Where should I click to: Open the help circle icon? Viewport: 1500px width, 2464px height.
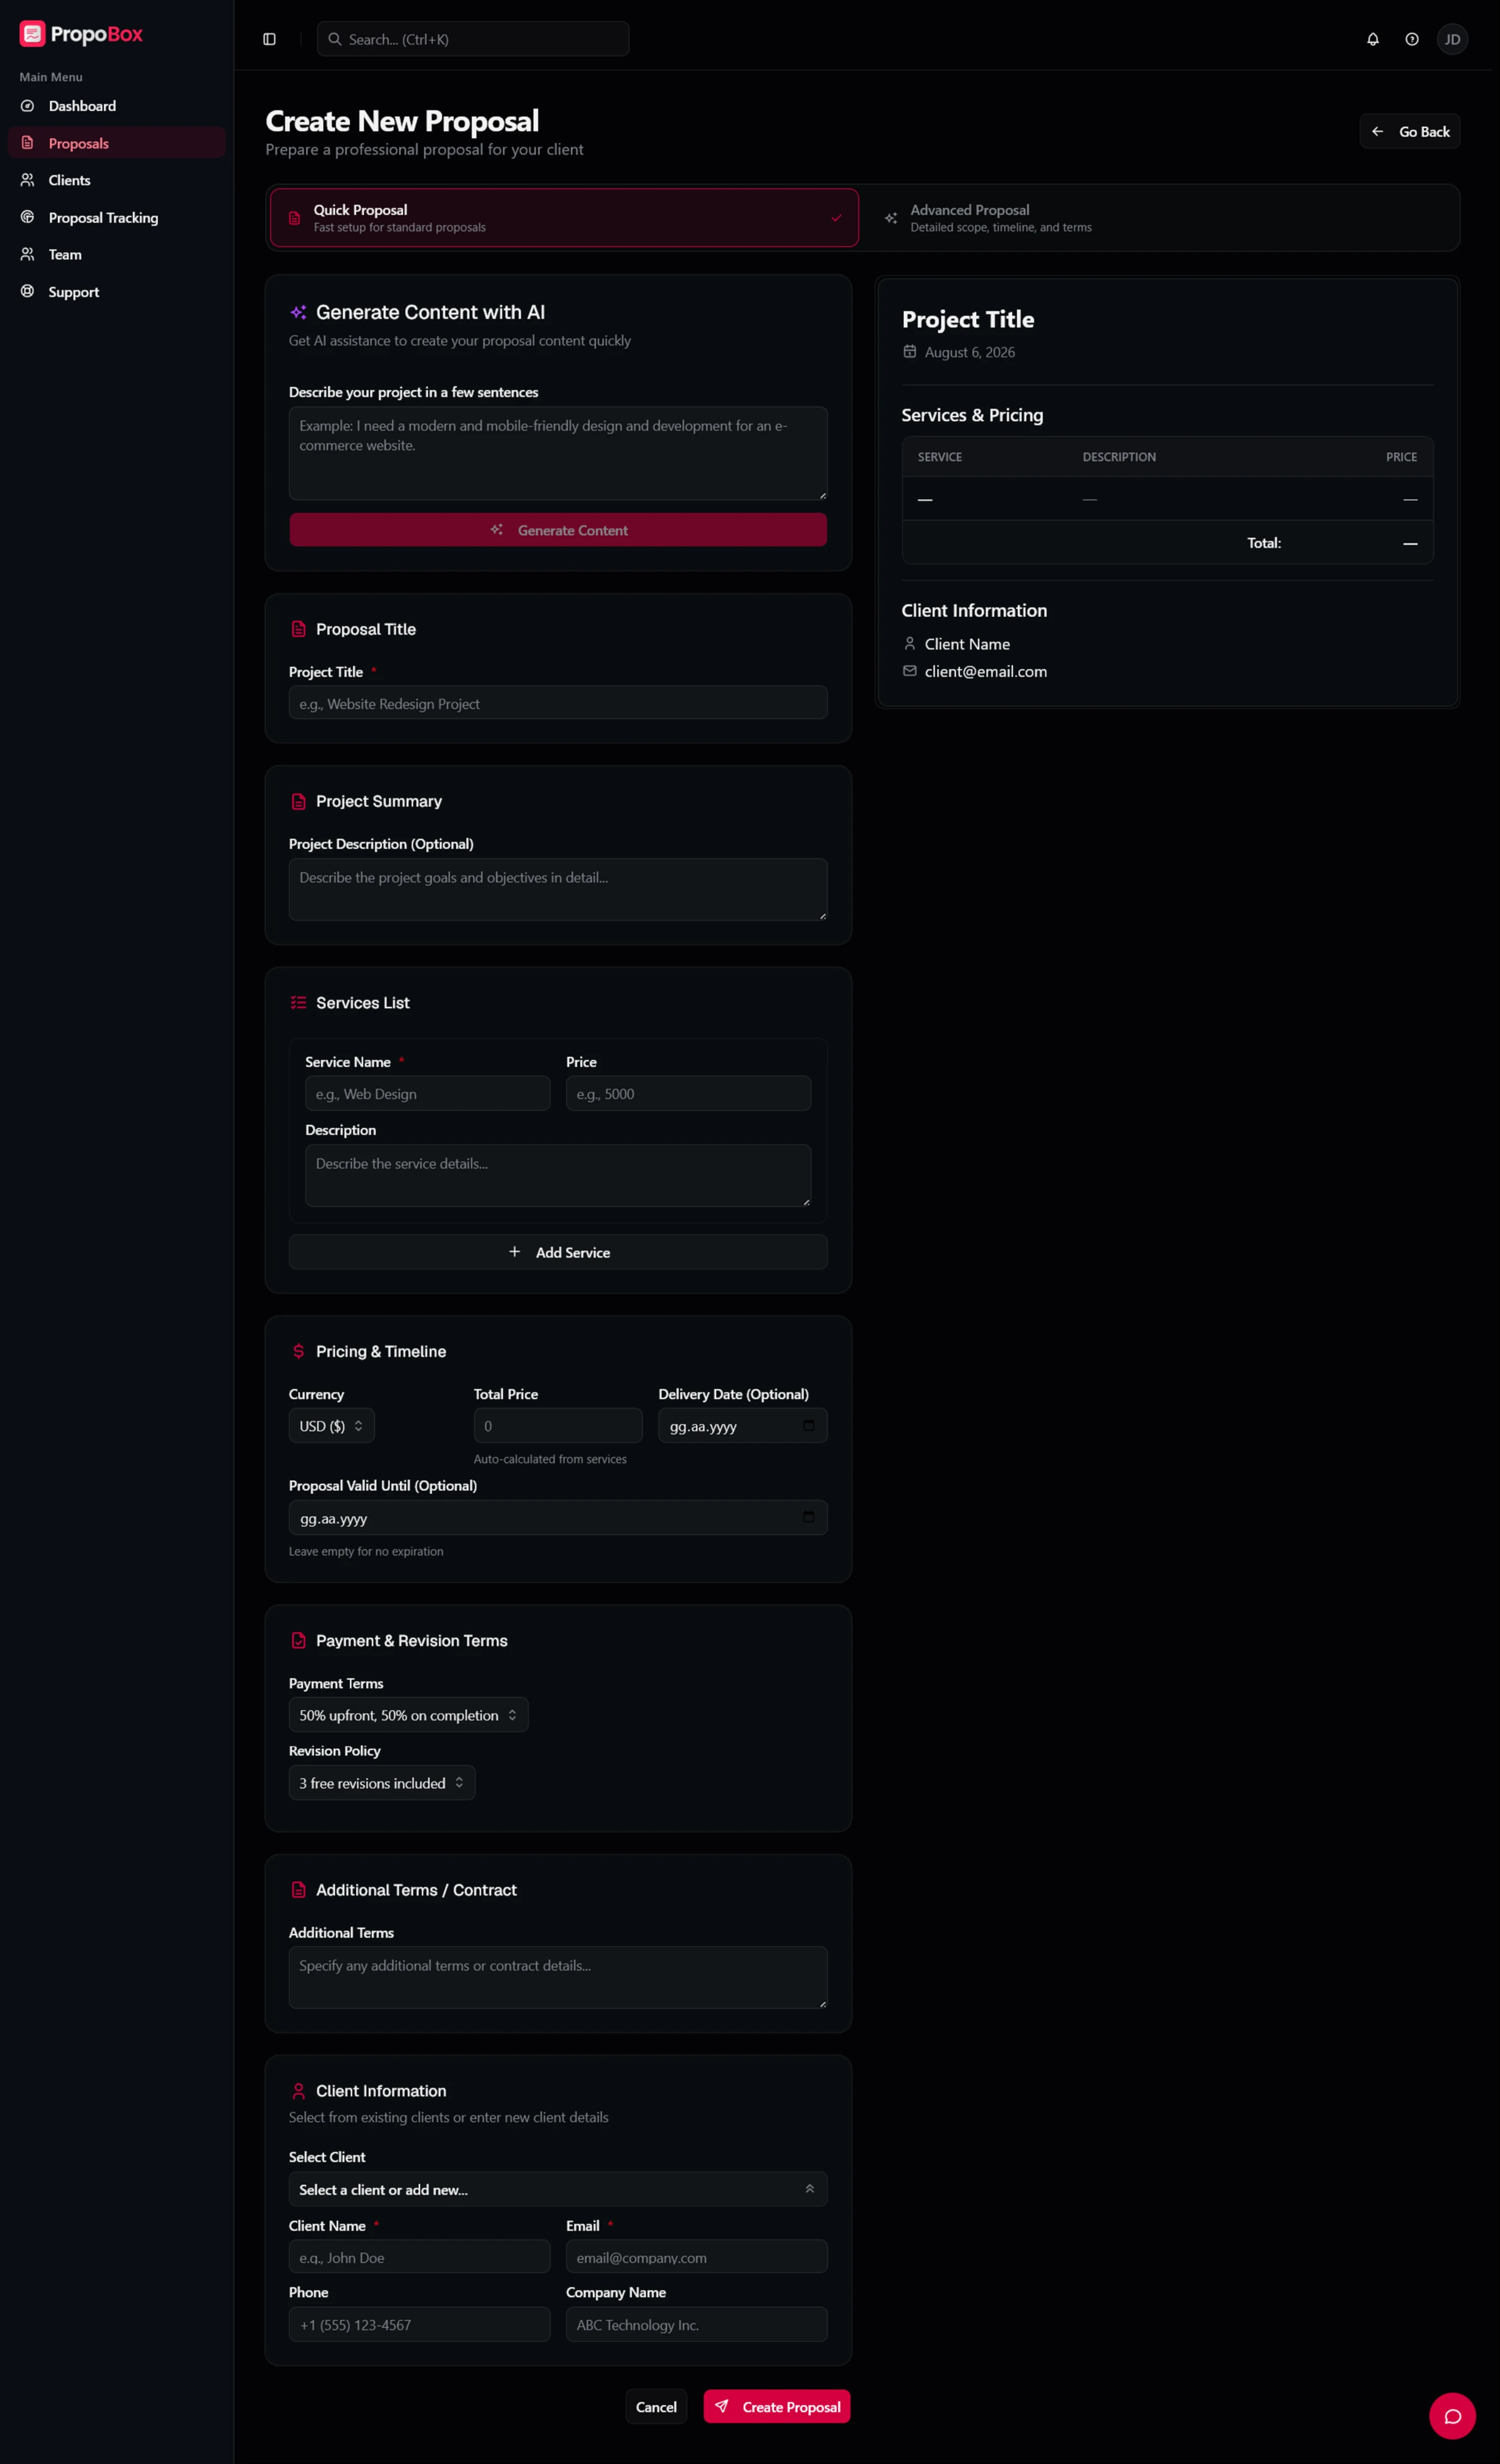pyautogui.click(x=1412, y=39)
